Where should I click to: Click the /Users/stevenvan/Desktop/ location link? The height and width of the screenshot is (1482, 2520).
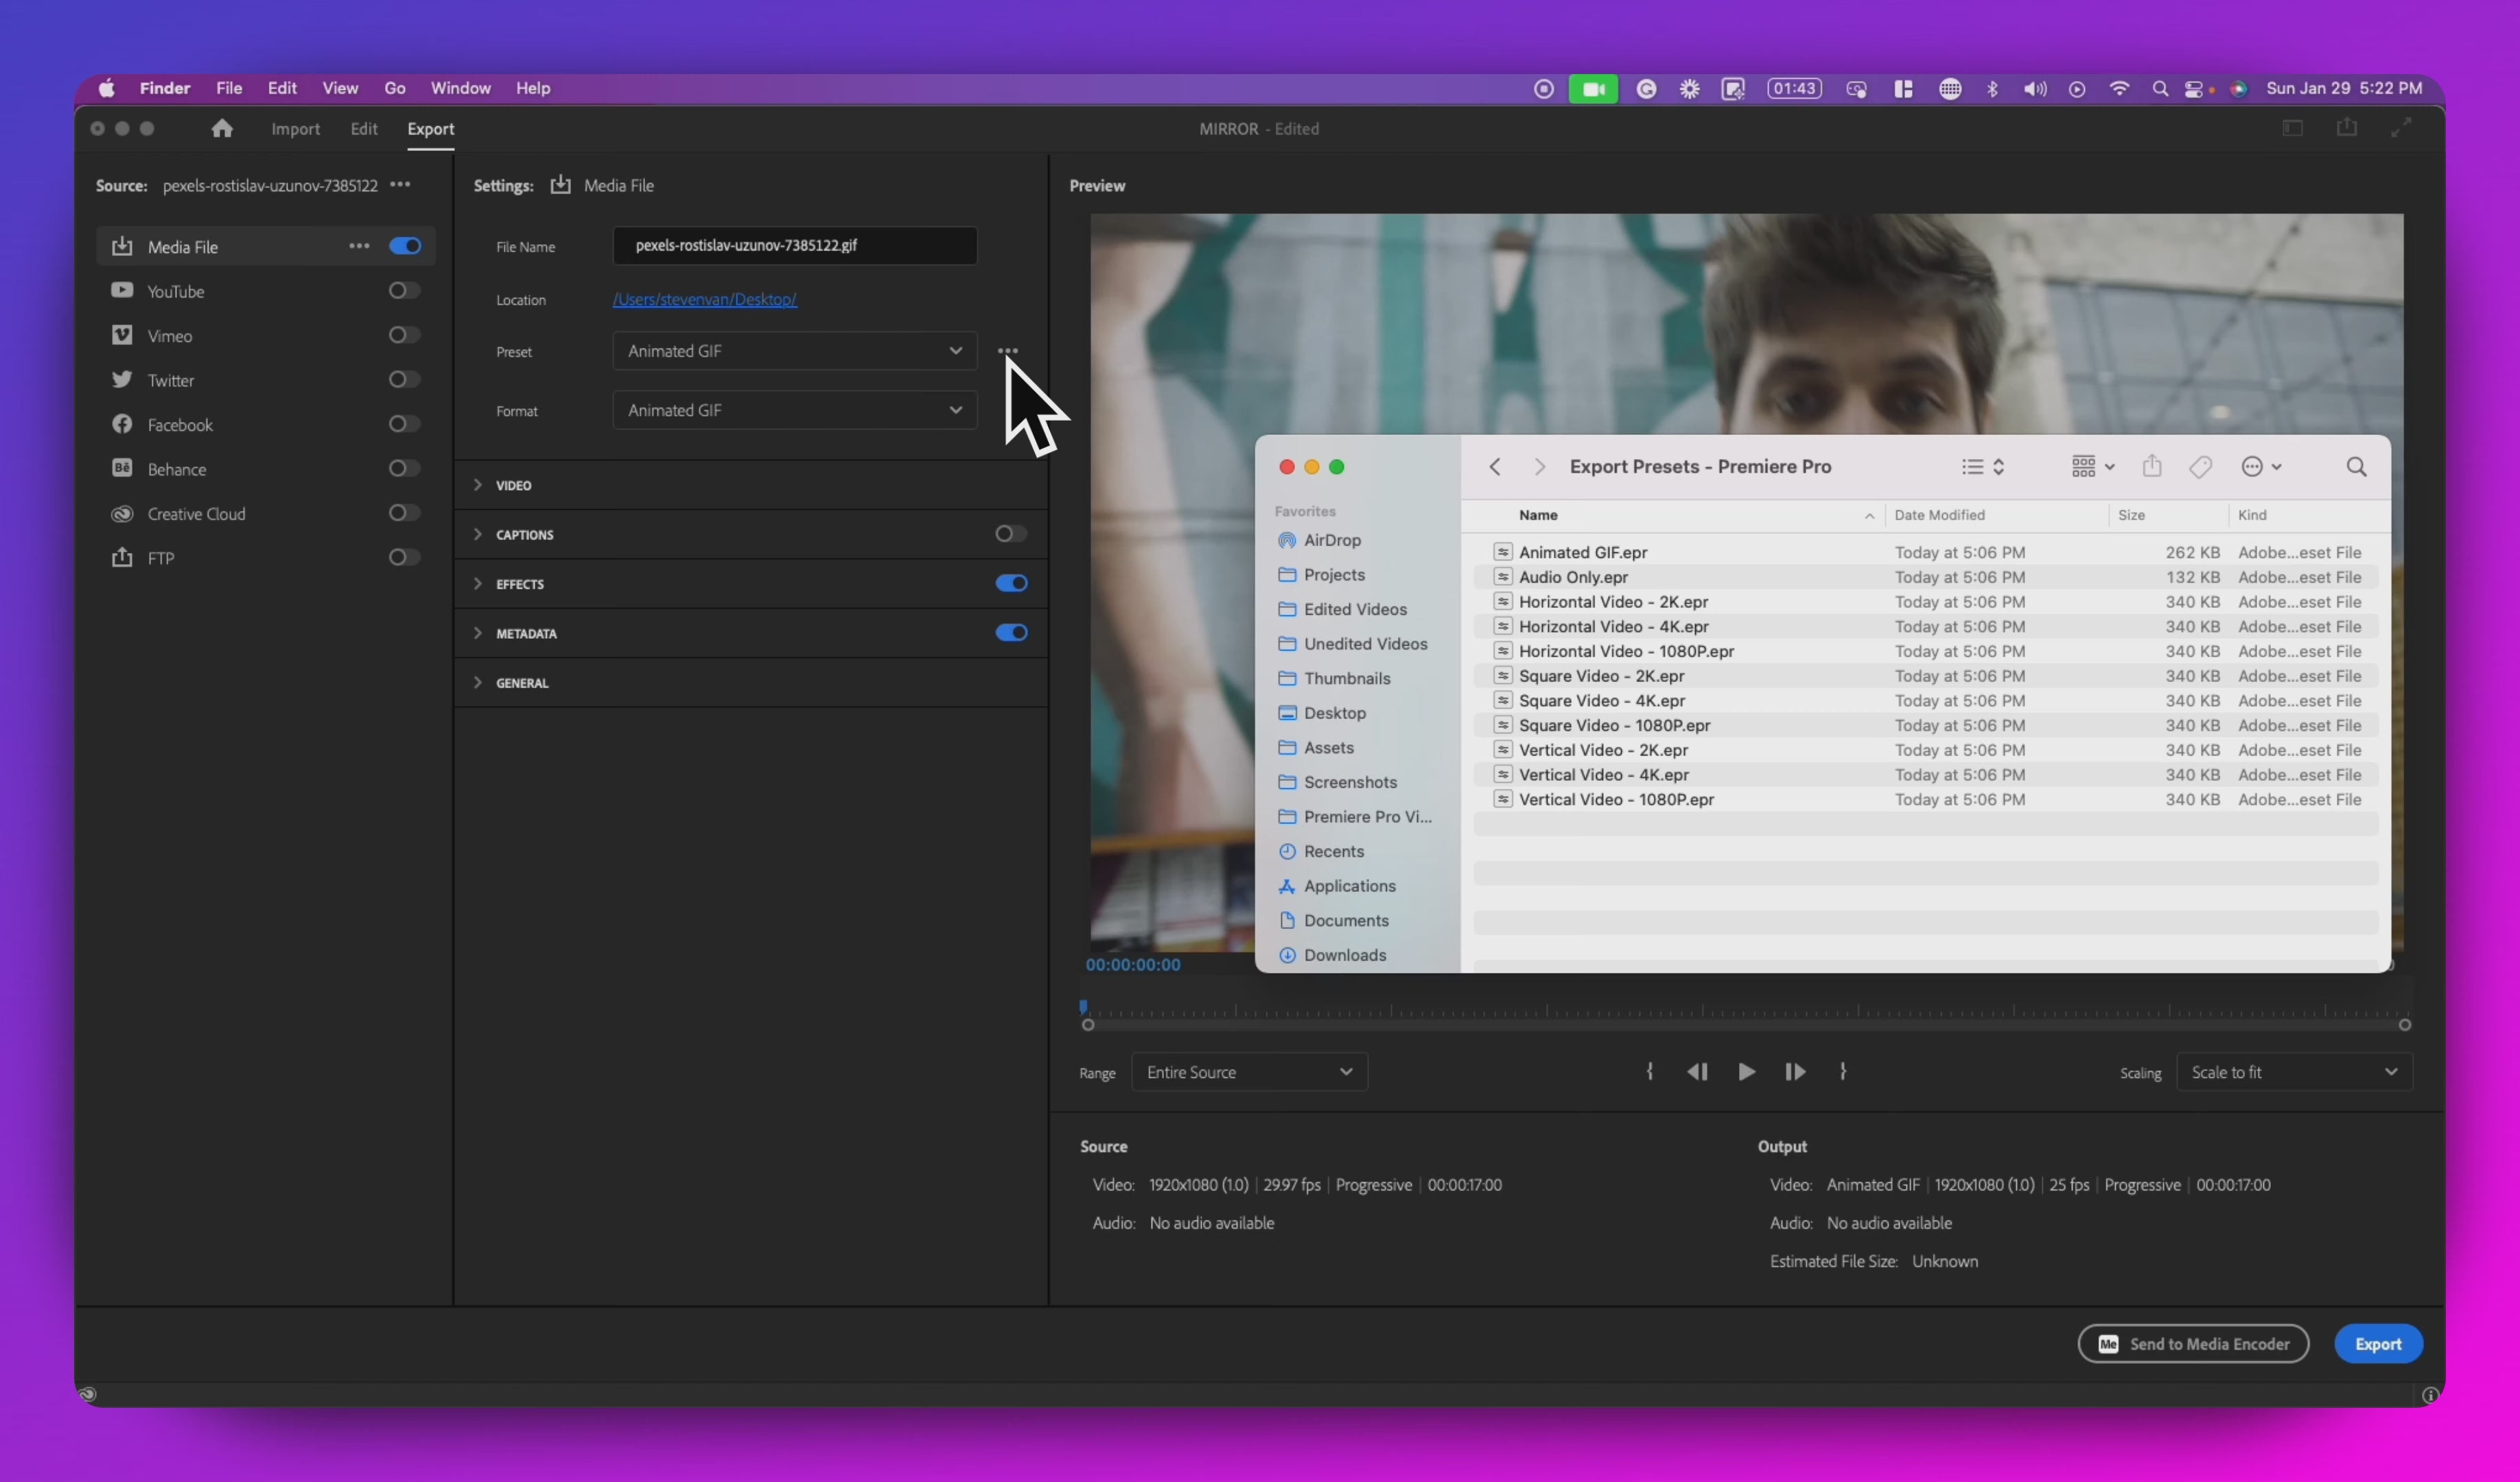click(704, 299)
